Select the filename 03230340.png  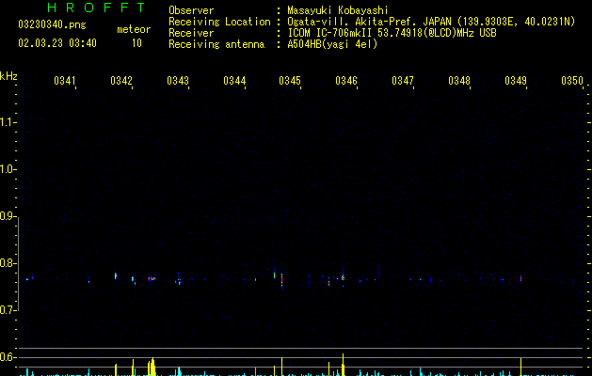(x=52, y=24)
